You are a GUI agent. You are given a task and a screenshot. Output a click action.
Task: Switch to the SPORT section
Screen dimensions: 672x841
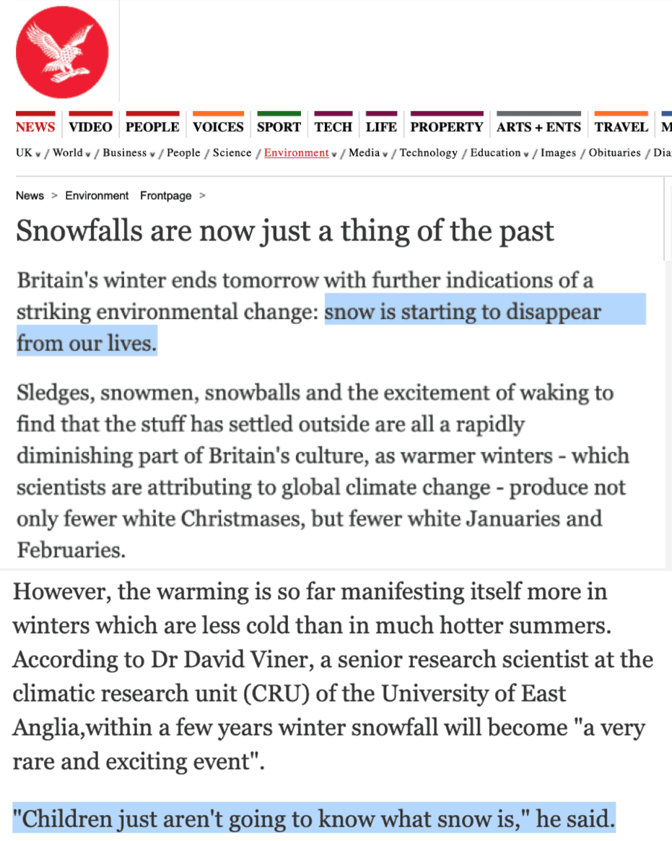pos(279,127)
